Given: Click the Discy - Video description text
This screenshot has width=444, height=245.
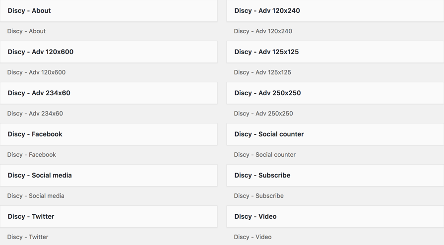Looking at the screenshot, I should [253, 237].
